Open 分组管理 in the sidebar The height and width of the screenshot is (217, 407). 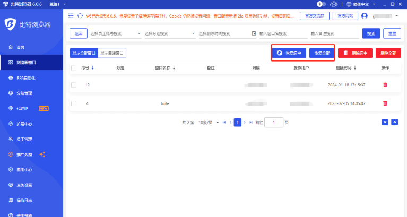31,93
